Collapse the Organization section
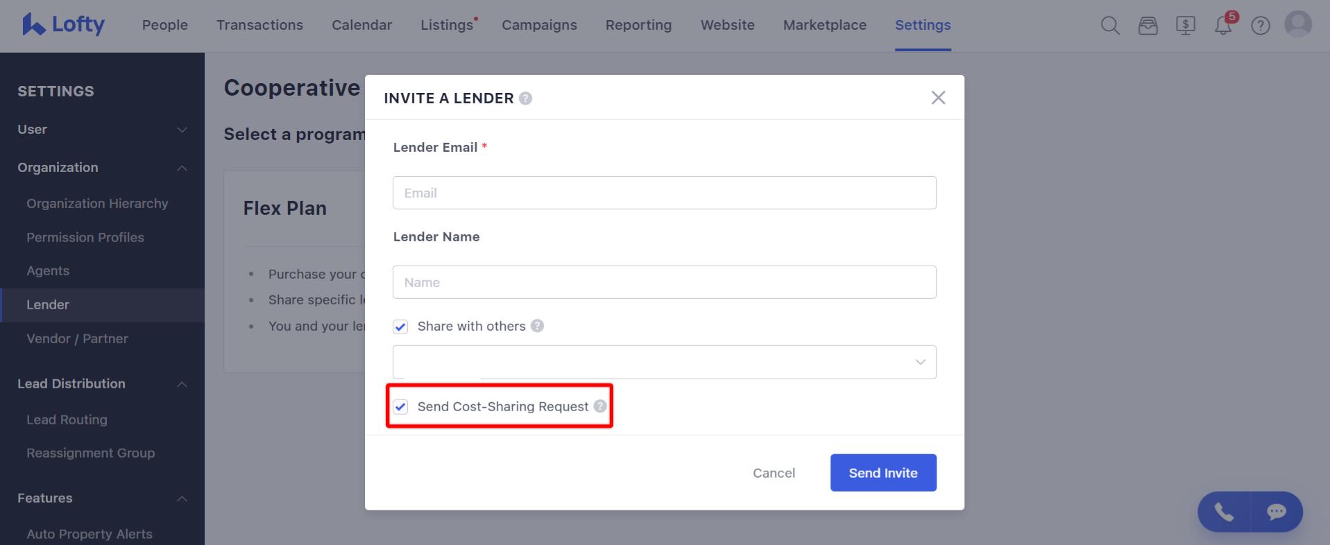The height and width of the screenshot is (545, 1330). 102,168
